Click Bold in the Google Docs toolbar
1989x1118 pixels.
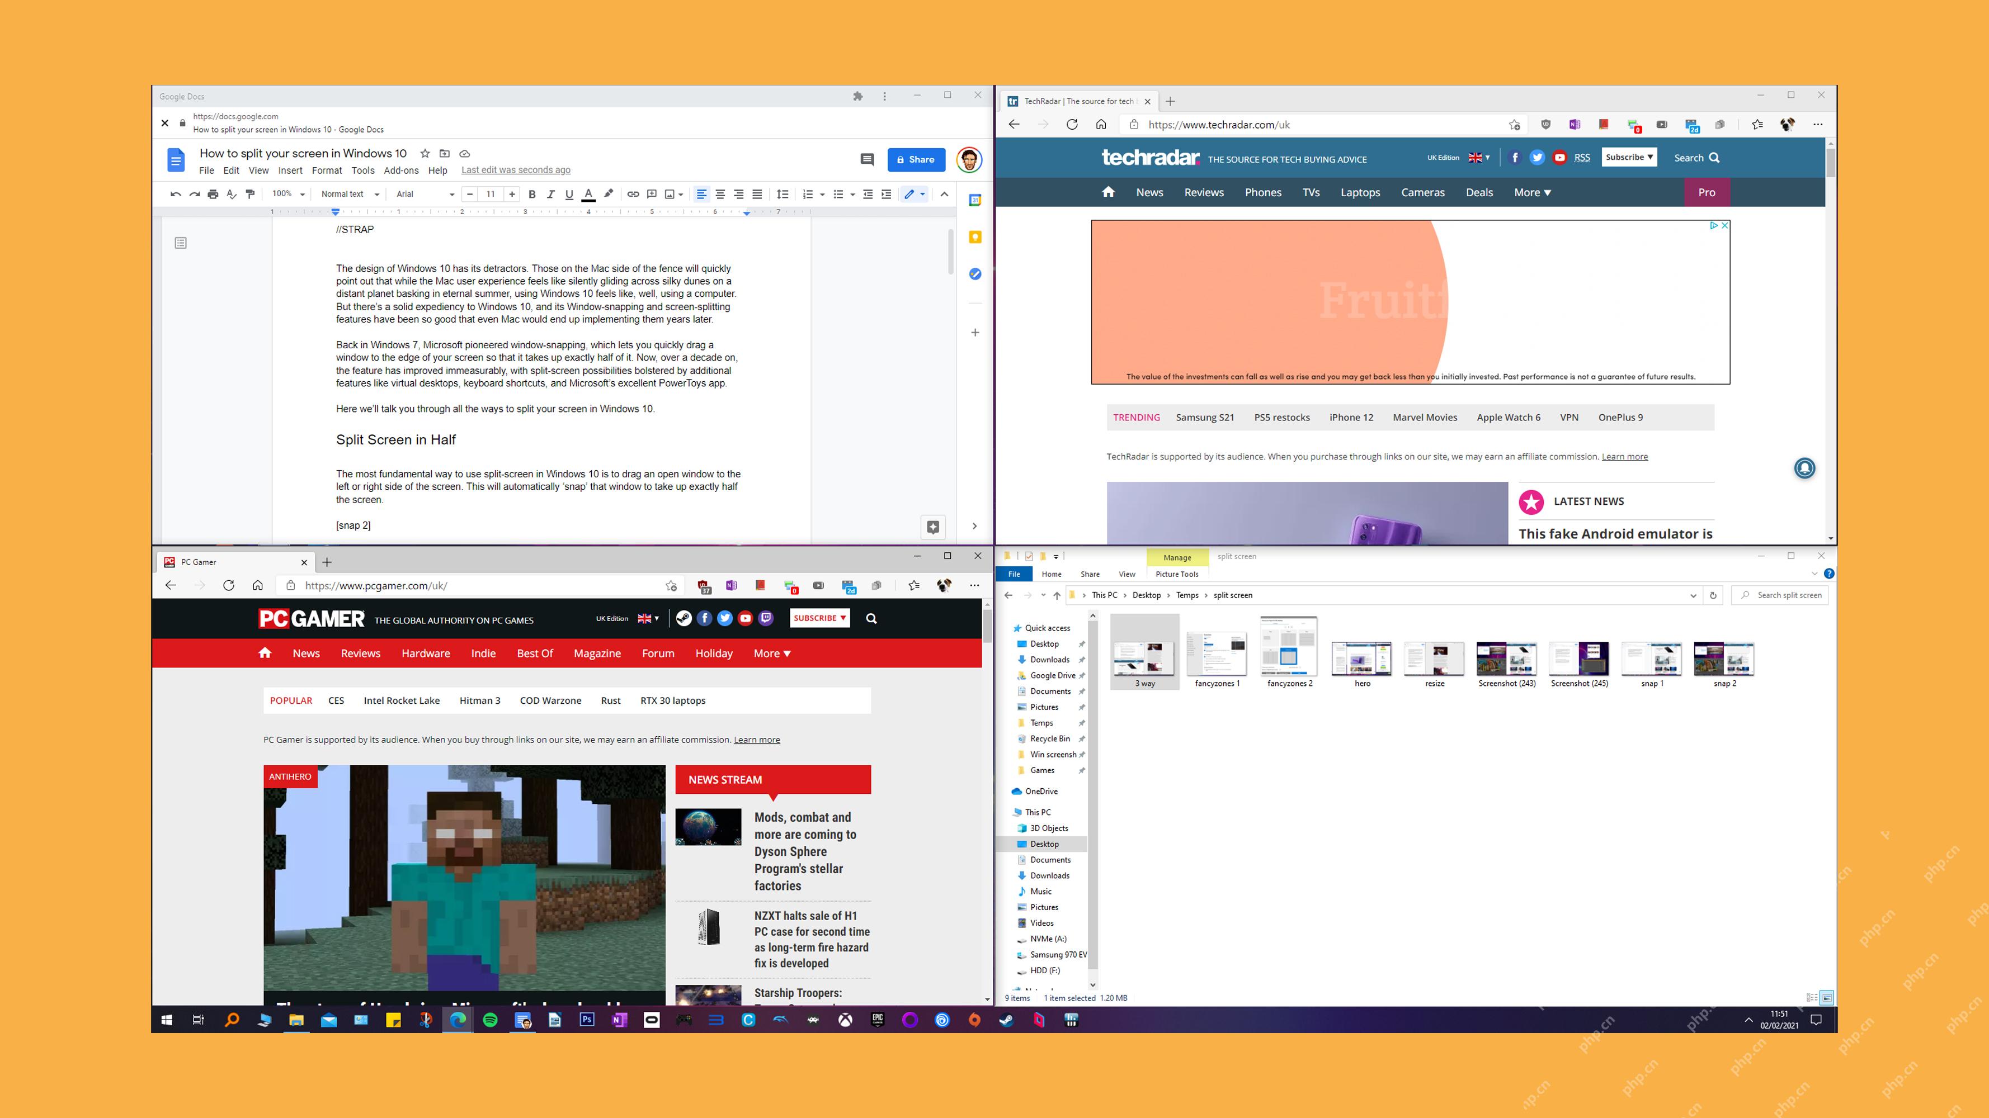tap(531, 195)
